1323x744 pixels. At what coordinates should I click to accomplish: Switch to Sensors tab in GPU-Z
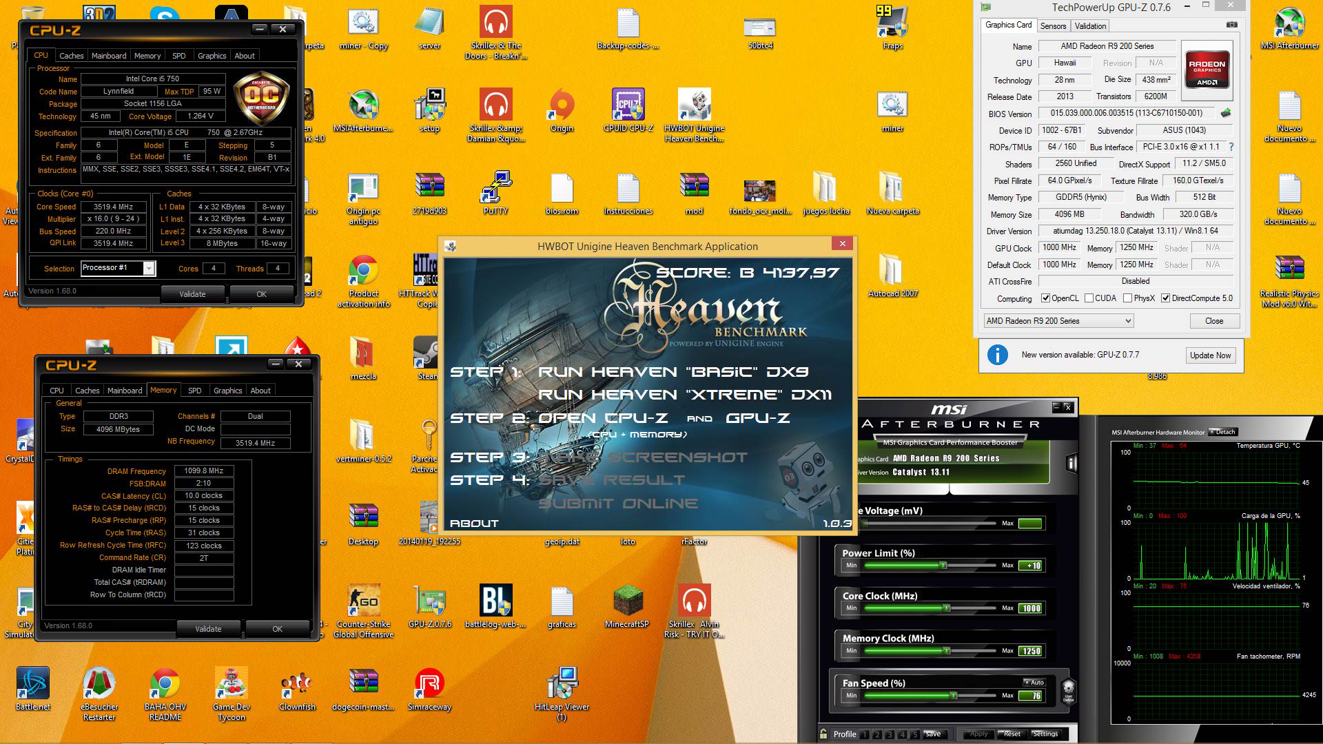point(1053,26)
